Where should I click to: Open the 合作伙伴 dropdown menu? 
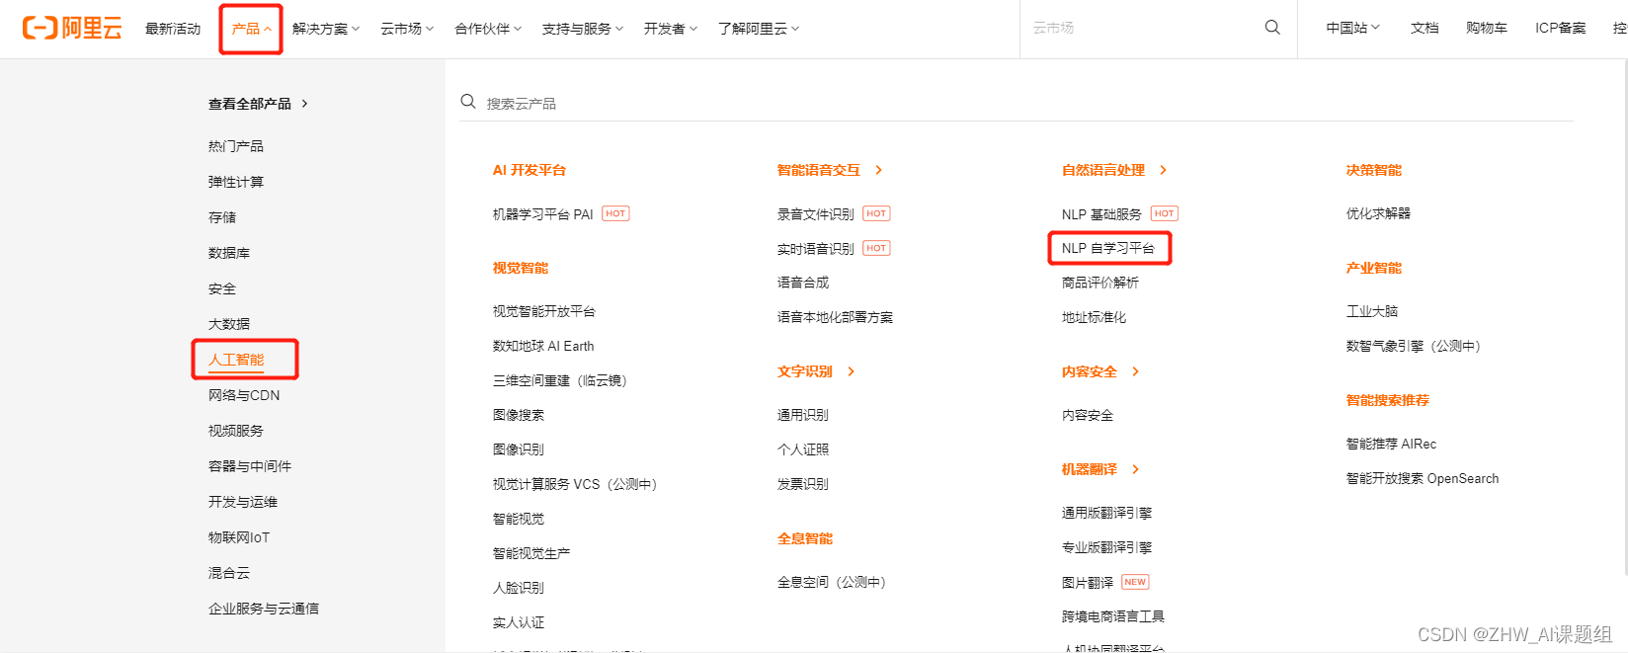[x=488, y=29]
